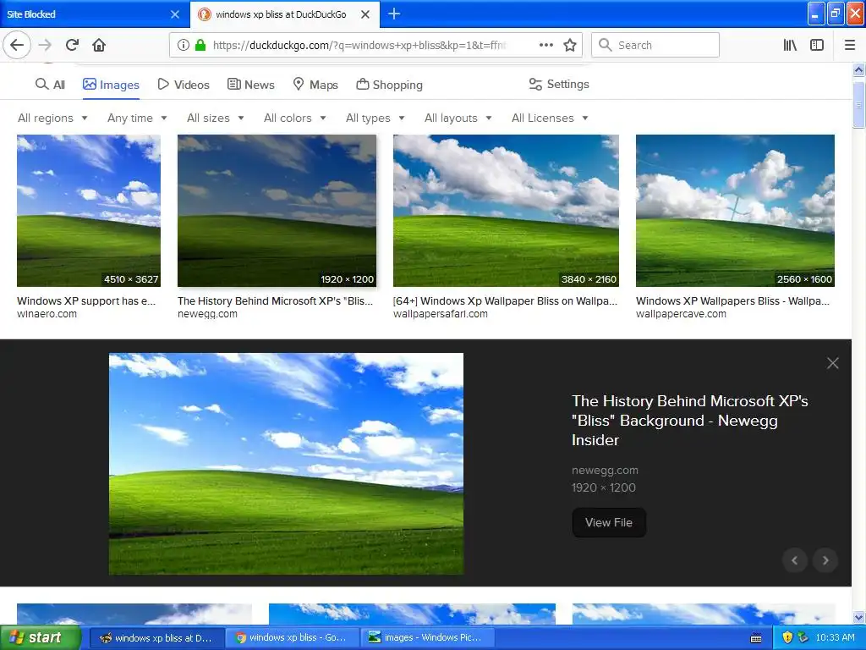Open the 4510 × 3627 winaero thumbnail

89,211
